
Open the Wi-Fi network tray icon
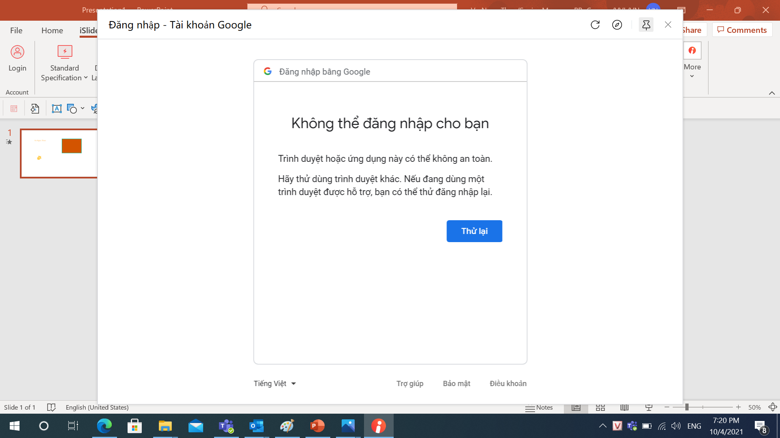click(662, 426)
